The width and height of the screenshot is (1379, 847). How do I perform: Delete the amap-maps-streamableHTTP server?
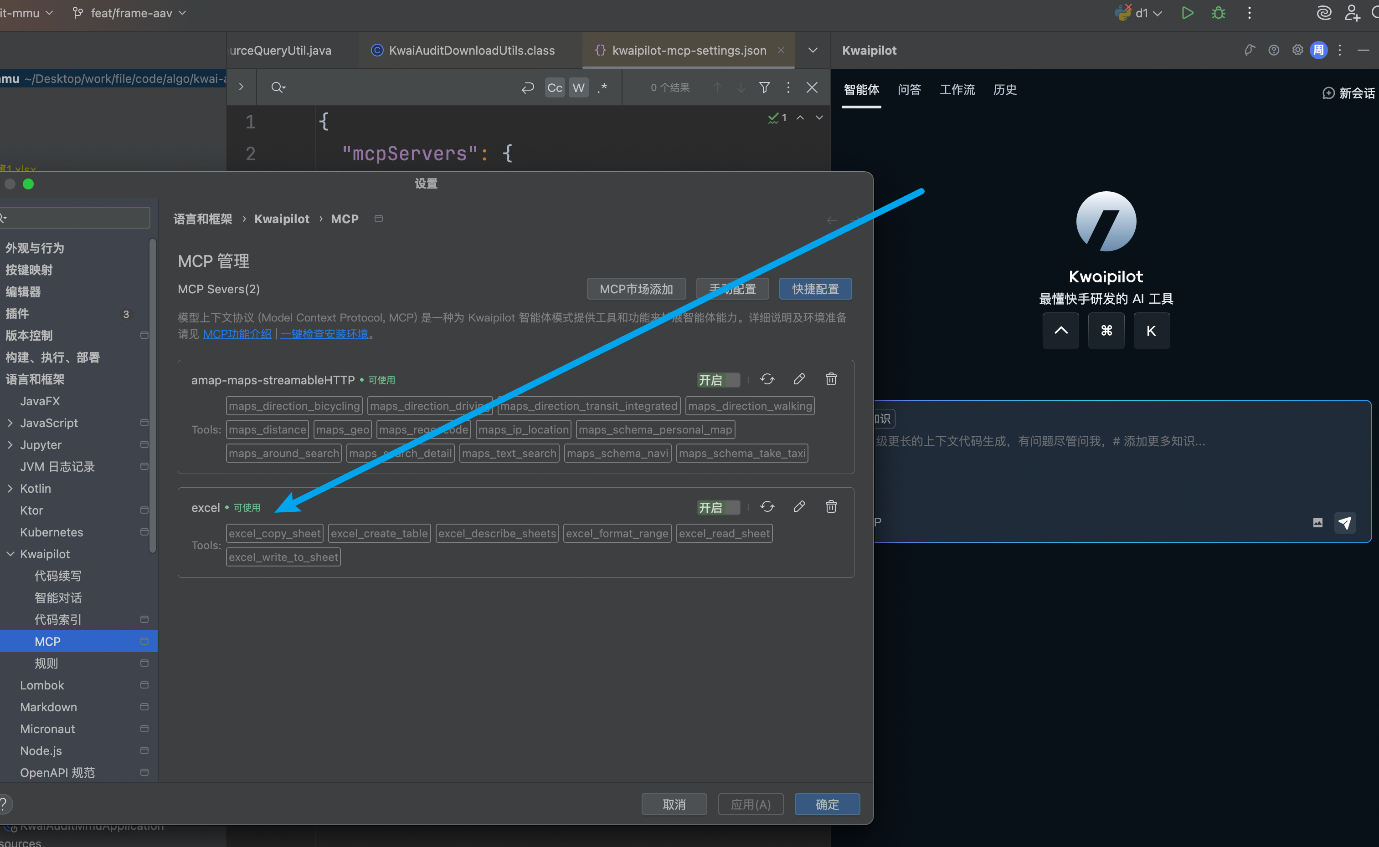click(x=831, y=379)
